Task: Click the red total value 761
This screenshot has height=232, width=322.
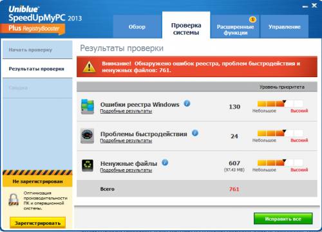Action: (x=234, y=189)
